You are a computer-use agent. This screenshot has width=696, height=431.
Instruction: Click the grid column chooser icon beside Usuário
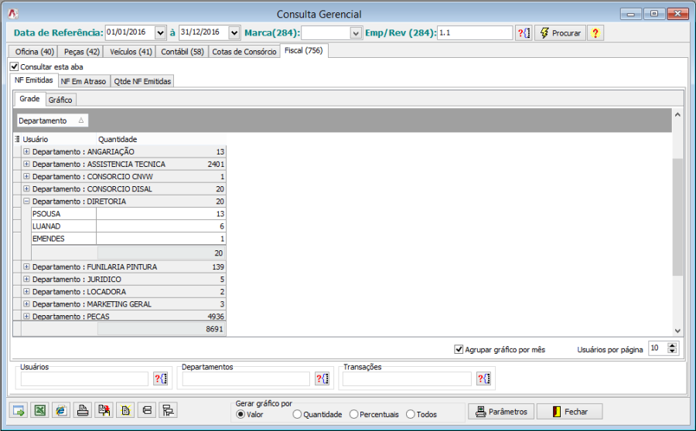click(x=17, y=139)
